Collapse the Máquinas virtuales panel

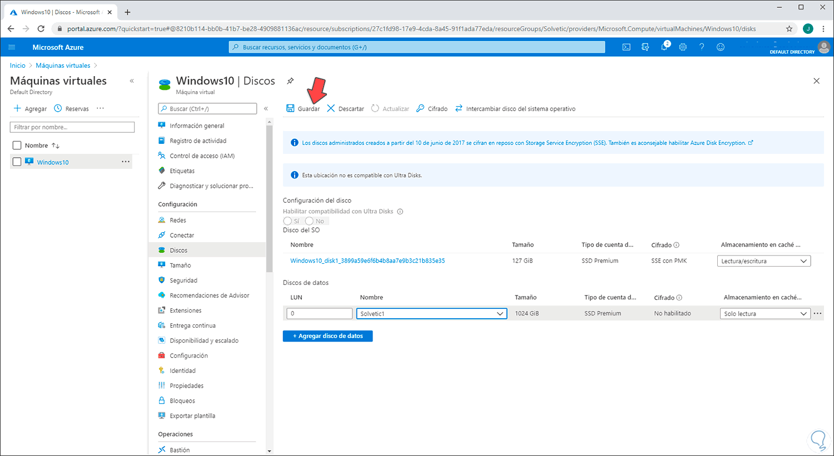click(x=132, y=81)
